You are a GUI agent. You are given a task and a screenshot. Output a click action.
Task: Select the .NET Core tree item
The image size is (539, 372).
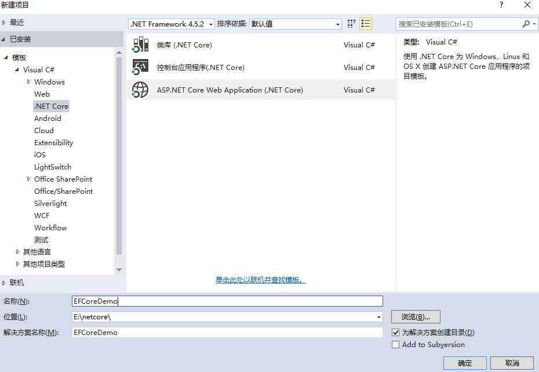click(51, 106)
